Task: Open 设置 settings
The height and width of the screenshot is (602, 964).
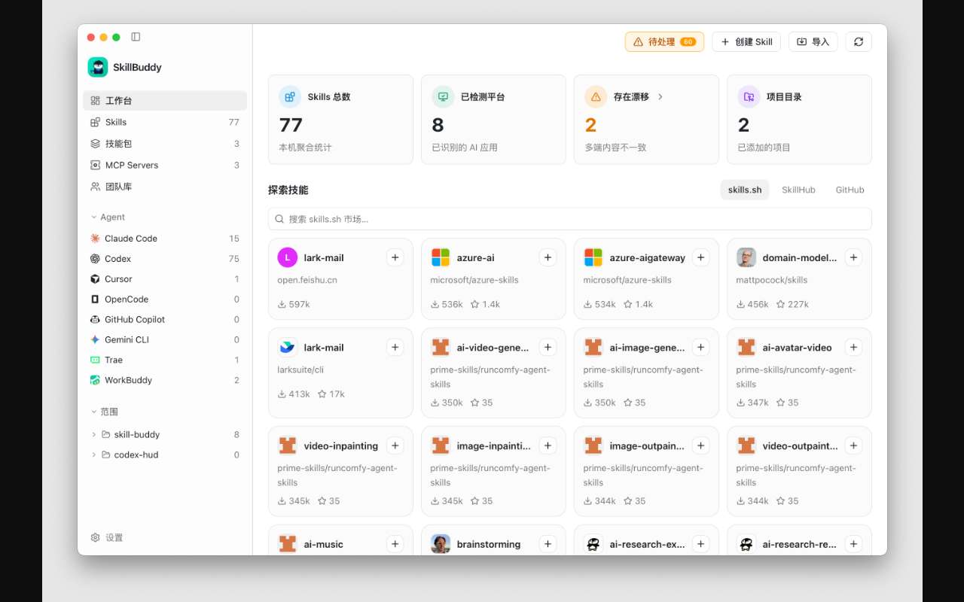Action: click(106, 537)
